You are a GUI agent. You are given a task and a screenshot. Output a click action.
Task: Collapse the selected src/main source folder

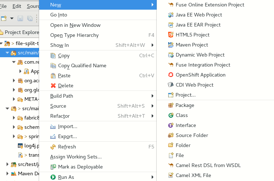point(7,53)
